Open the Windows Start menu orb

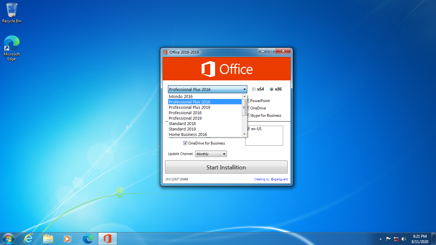[x=8, y=239]
